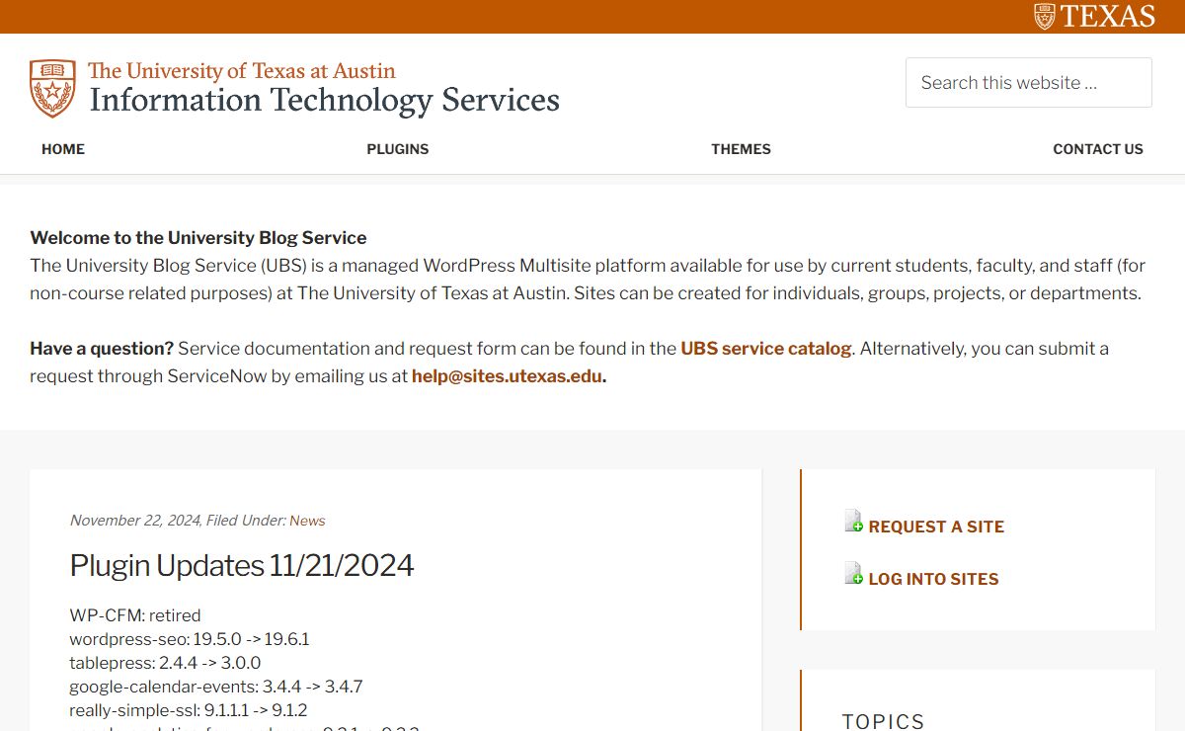Click the Welcome to the University Blog Service heading
1185x731 pixels.
click(x=198, y=238)
